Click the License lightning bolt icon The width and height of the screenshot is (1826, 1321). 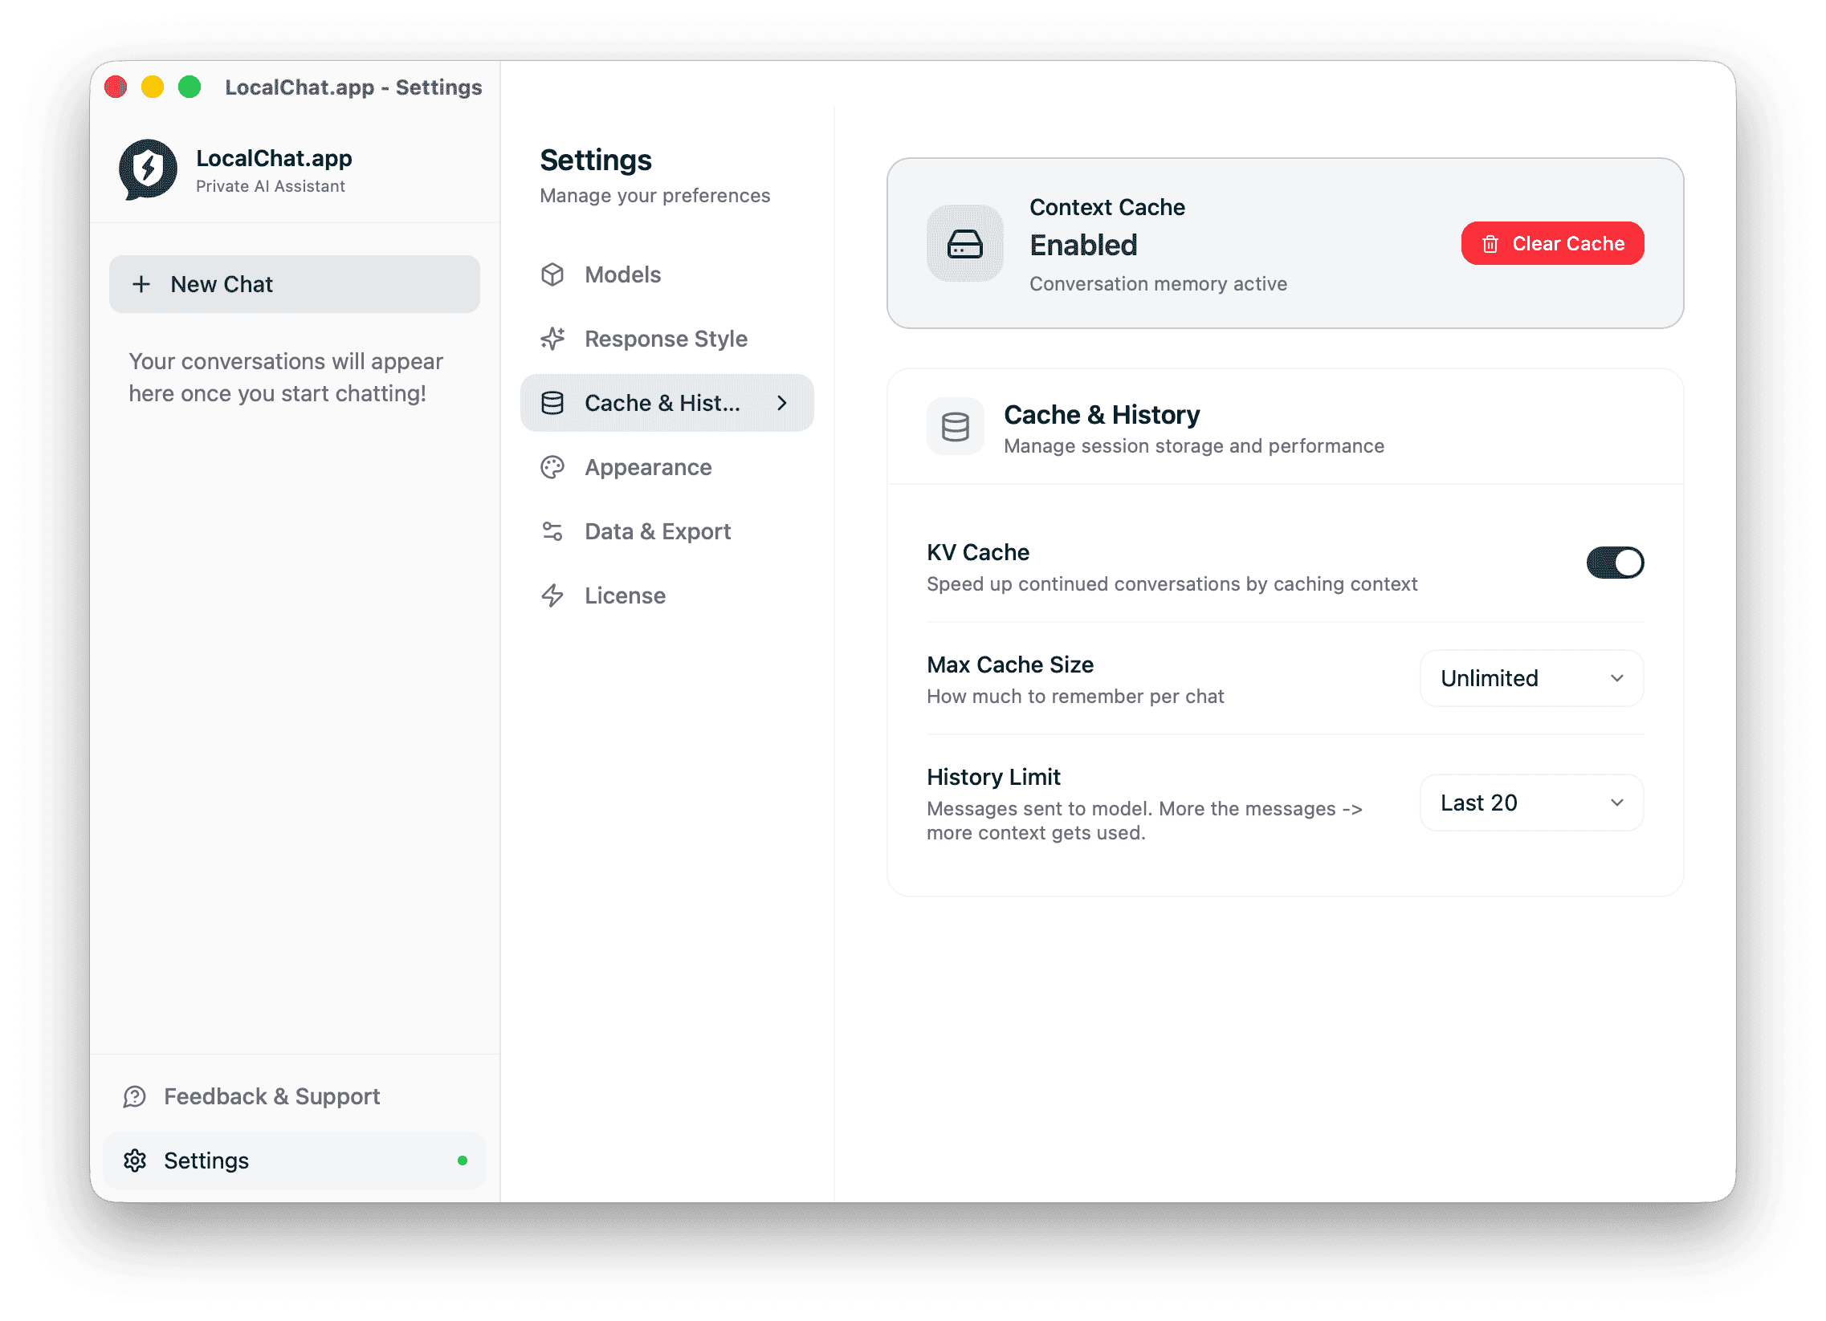click(552, 596)
